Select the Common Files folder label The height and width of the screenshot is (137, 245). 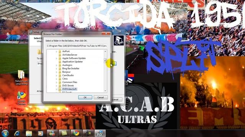70,82
